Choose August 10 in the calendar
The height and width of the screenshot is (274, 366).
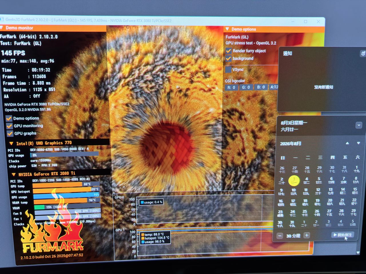(x=293, y=192)
